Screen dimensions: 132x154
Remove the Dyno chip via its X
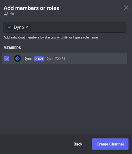coord(27,27)
